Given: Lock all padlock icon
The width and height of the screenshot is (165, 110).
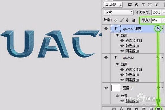Looking at the screenshot, I should tap(134, 20).
